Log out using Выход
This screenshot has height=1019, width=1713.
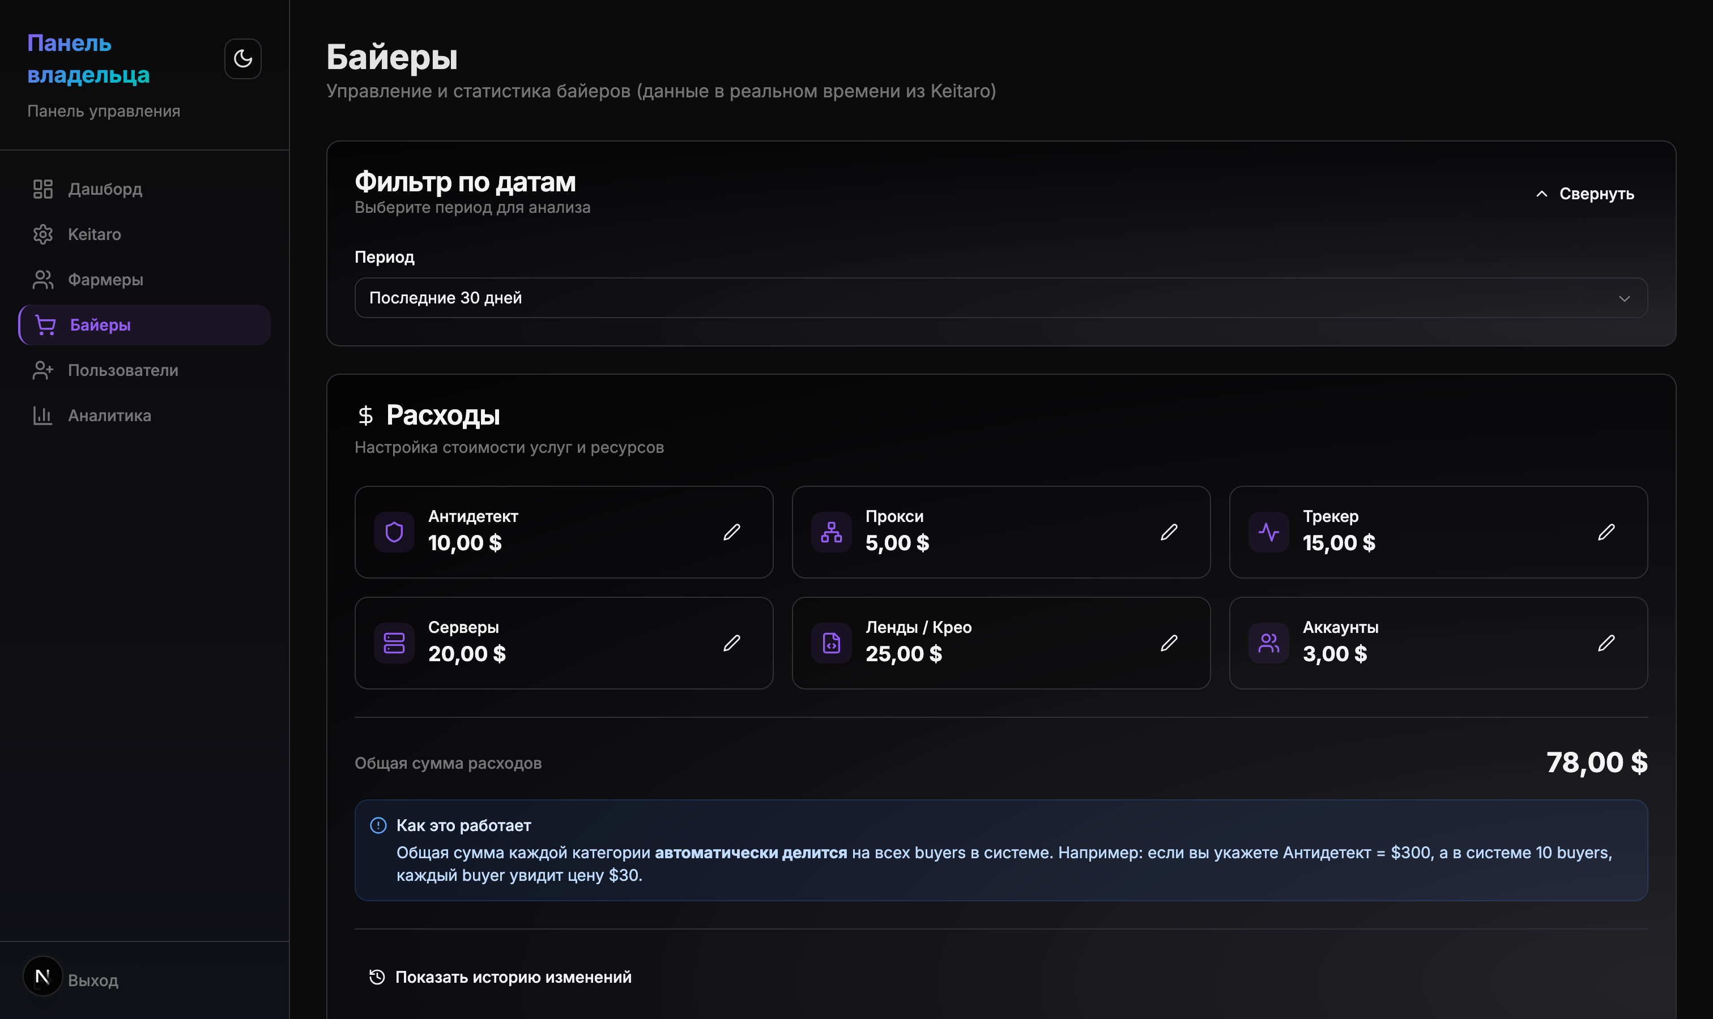(x=93, y=981)
